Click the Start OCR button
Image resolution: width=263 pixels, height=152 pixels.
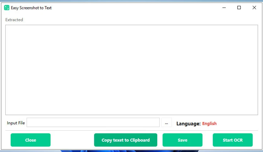pos(232,140)
